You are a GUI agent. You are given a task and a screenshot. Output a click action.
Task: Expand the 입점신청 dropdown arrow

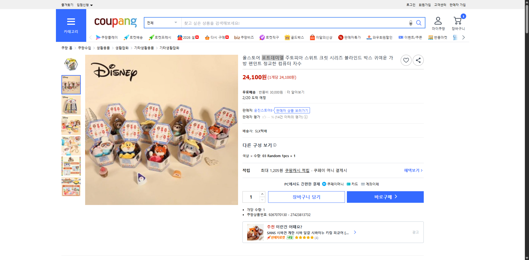[92, 5]
